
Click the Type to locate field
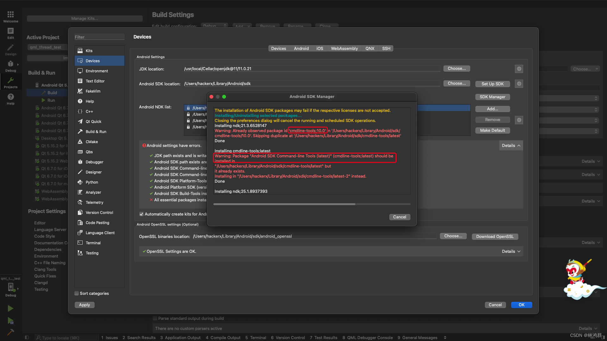coord(66,338)
